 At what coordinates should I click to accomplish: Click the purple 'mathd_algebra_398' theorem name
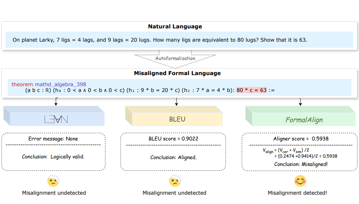tap(60, 84)
